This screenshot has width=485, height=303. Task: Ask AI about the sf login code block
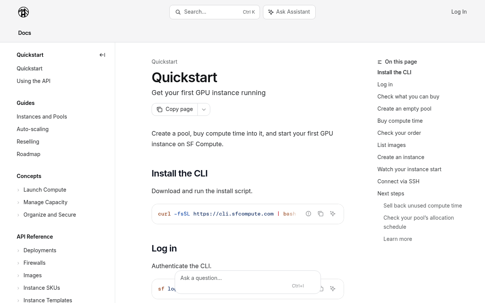(x=333, y=289)
